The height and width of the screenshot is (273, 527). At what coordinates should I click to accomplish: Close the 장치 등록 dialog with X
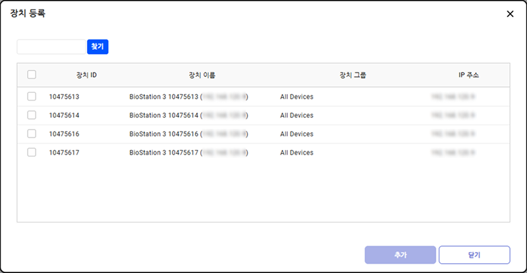(x=509, y=14)
